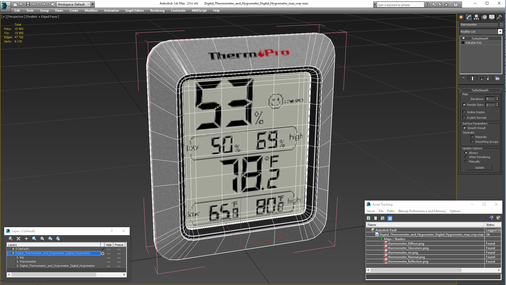Open the Modify command panel tab
Viewport: 506px width, 285px height.
pyautogui.click(x=469, y=17)
